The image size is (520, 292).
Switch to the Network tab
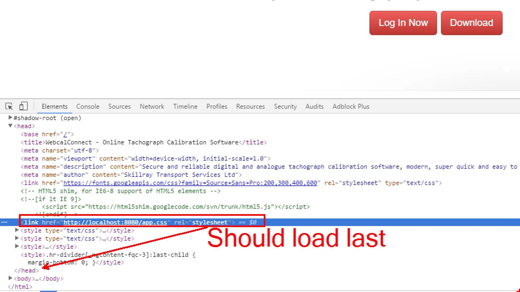pos(152,107)
